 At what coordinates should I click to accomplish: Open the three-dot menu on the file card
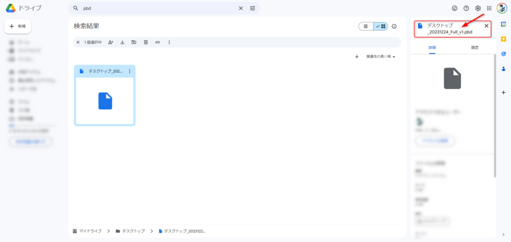coord(129,71)
